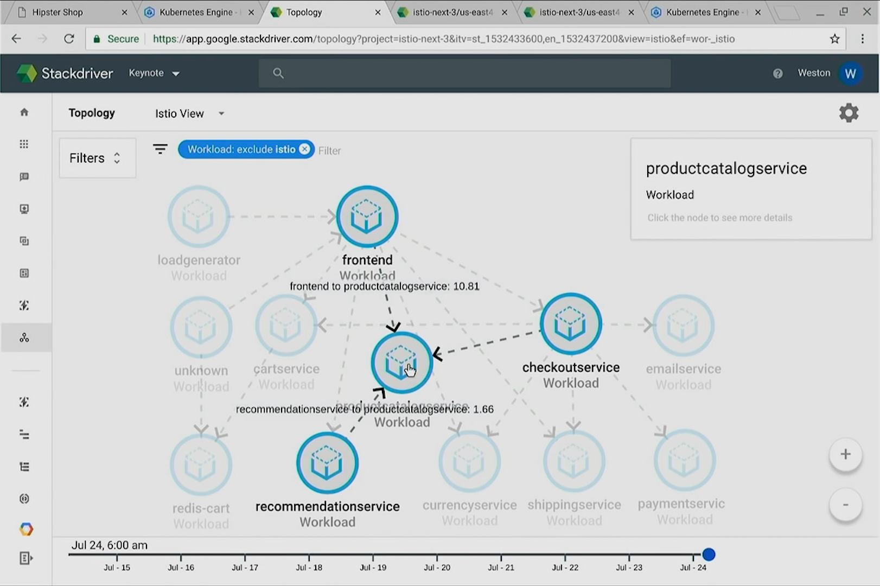Select the checkoutservice workload node
Viewport: 880px width, 586px height.
[x=570, y=324]
